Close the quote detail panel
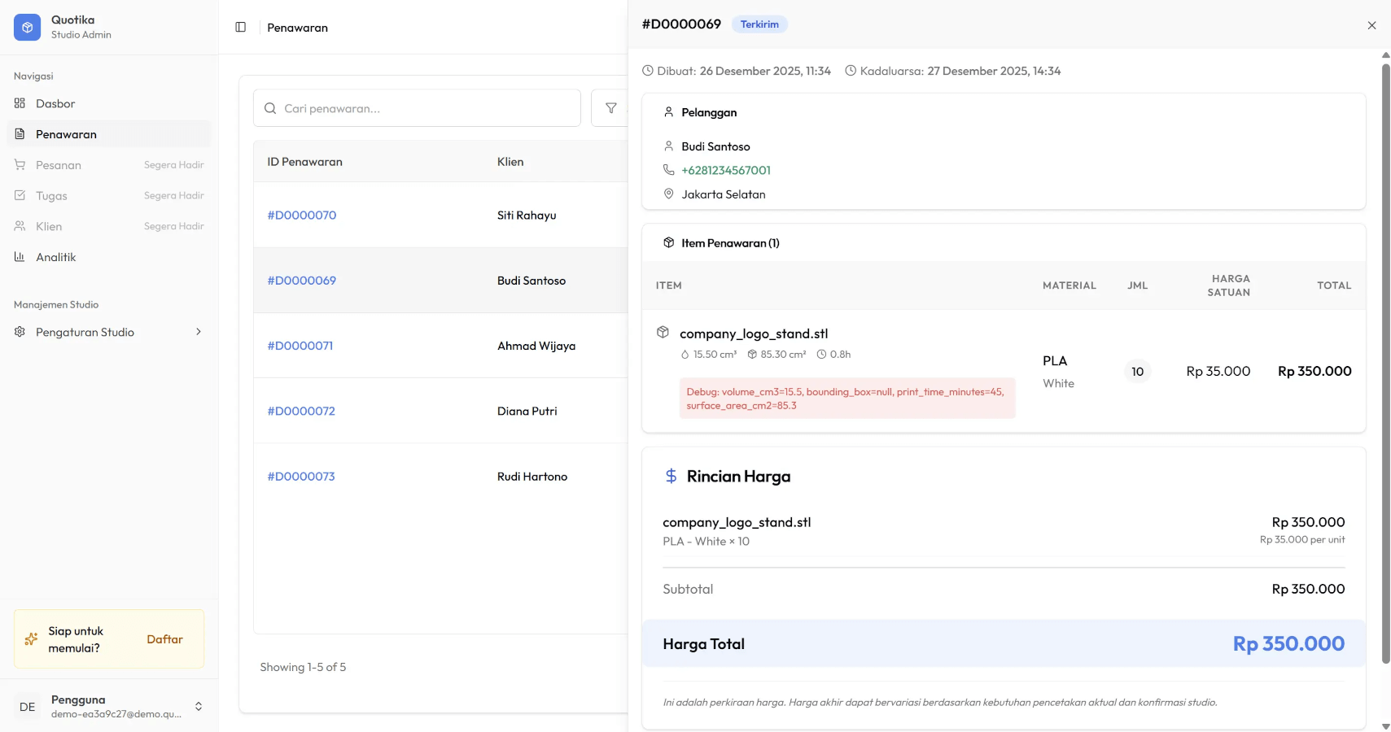This screenshot has width=1391, height=732. click(1371, 25)
